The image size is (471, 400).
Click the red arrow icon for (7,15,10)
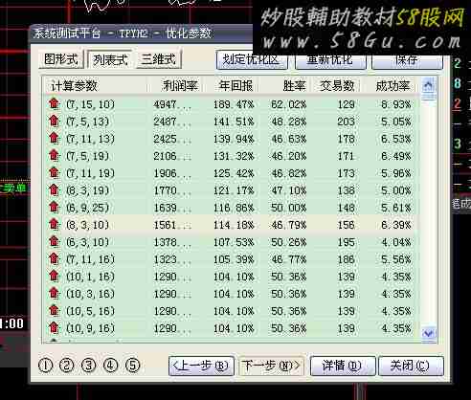[54, 104]
